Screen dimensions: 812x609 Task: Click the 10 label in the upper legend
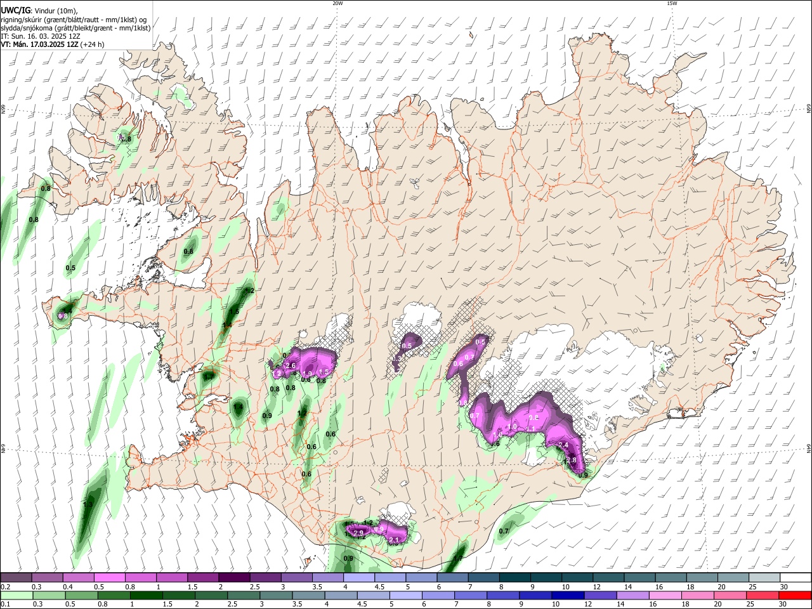tap(566, 587)
